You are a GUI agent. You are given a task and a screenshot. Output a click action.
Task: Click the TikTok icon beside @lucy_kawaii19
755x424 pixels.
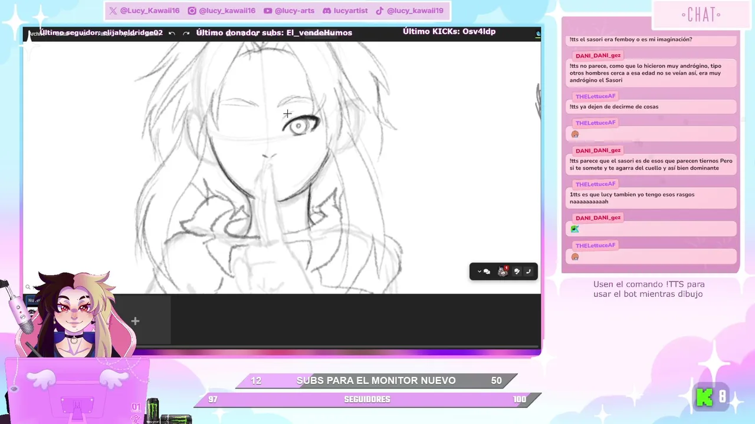(380, 11)
